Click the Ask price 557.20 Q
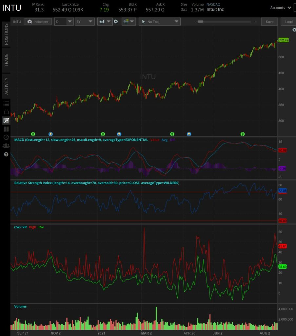This screenshot has height=336, width=296. 155,10
